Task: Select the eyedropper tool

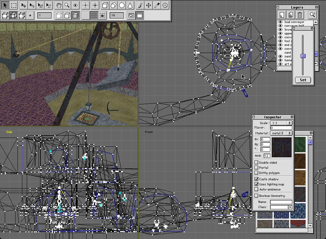Action: click(157, 5)
